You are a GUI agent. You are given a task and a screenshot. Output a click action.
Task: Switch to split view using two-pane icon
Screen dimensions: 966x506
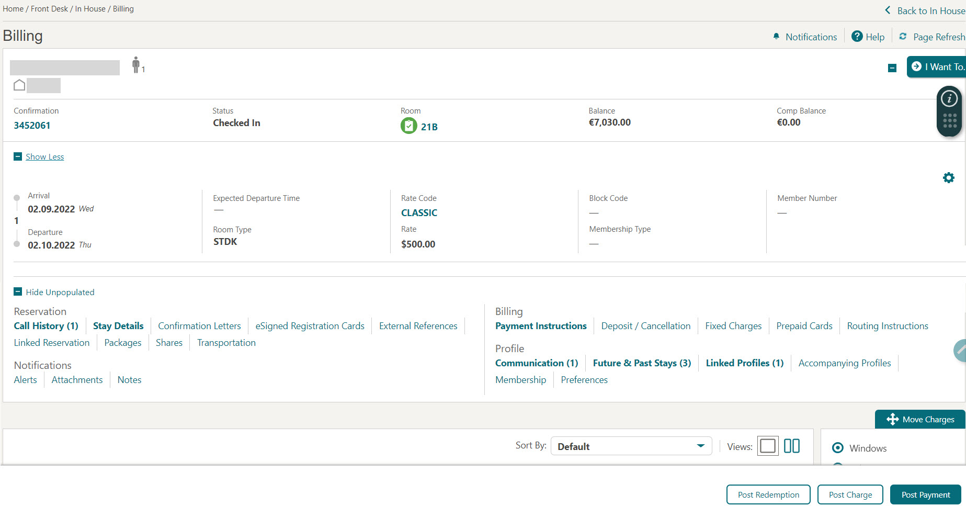(x=791, y=446)
